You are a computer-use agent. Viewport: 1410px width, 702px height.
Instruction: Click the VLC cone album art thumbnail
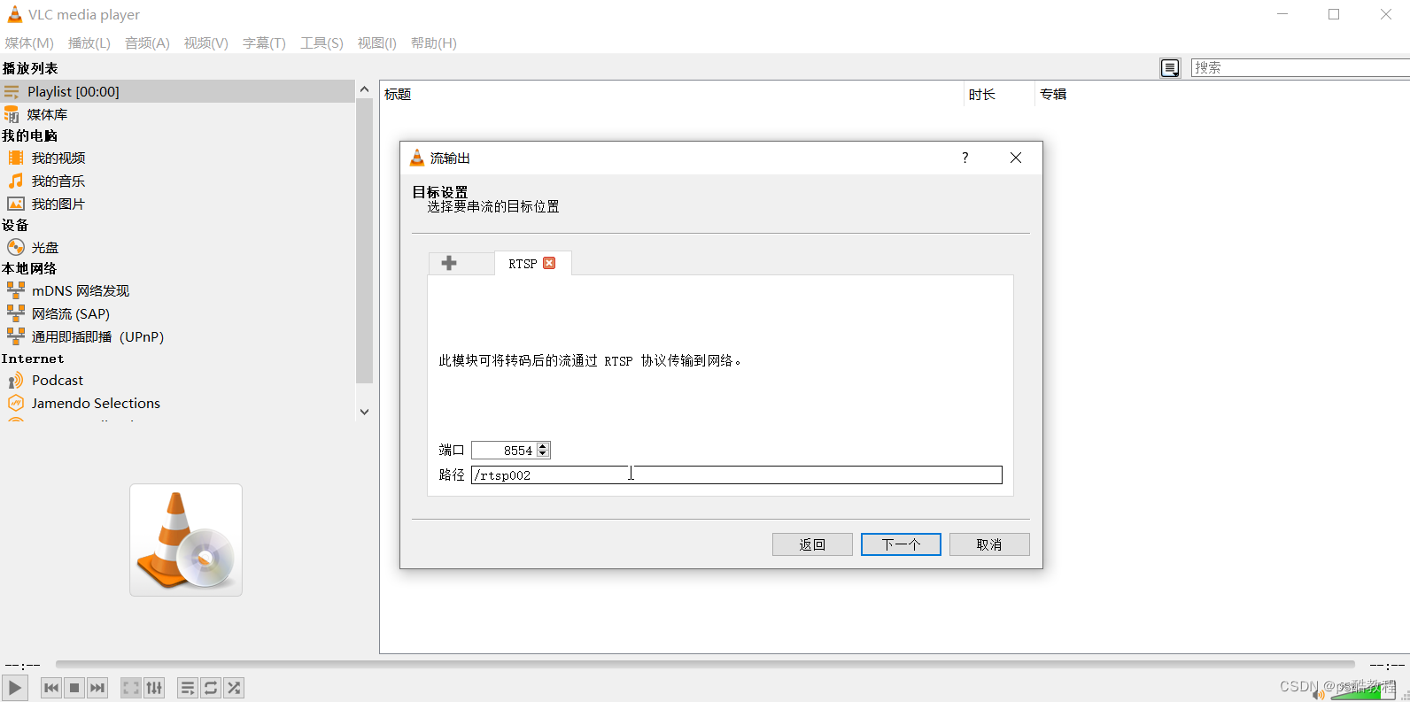pos(186,540)
